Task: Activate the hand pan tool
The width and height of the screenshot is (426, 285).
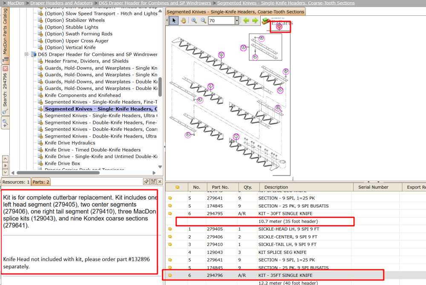Action: [x=183, y=20]
